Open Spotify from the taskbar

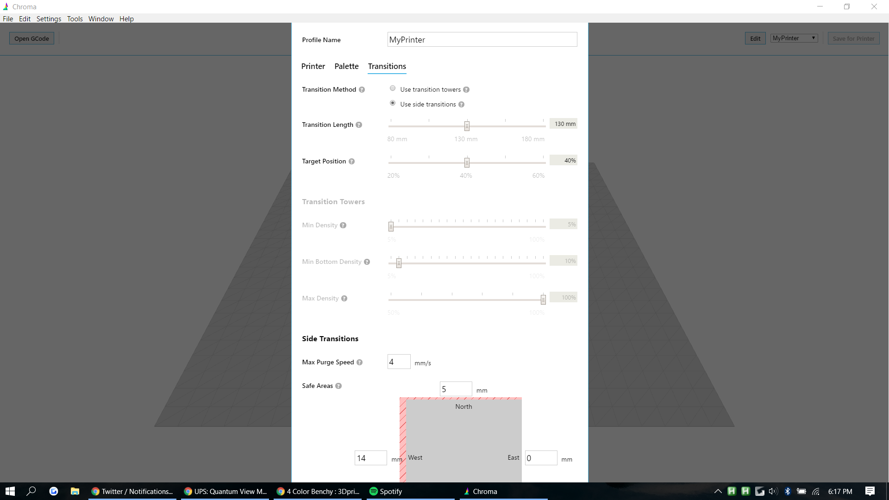(x=386, y=491)
